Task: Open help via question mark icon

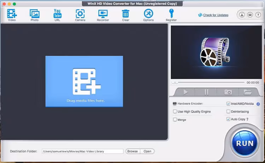Action: click(258, 15)
